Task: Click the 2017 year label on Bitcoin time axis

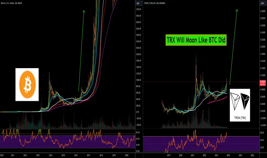Action: pyautogui.click(x=89, y=155)
